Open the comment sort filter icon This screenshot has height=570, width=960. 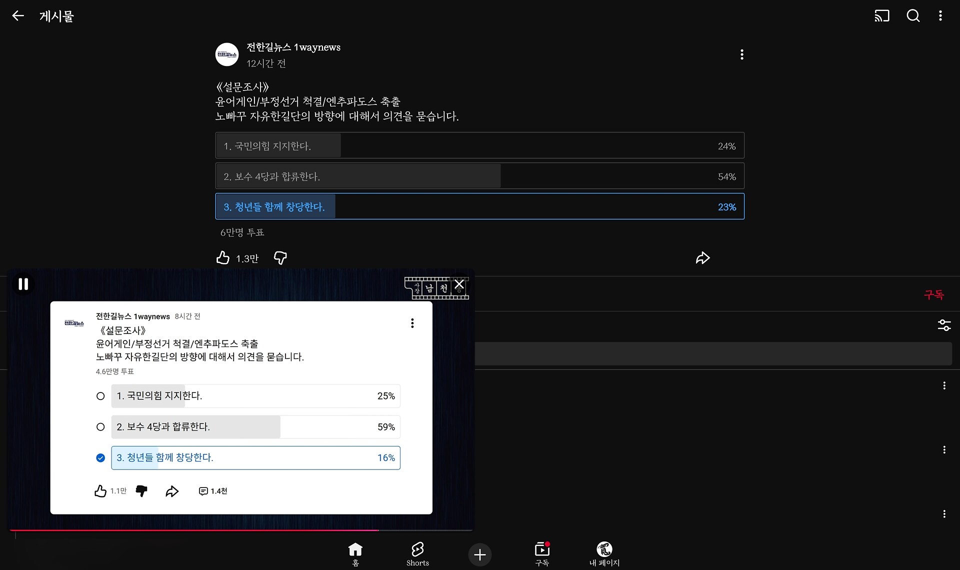944,325
